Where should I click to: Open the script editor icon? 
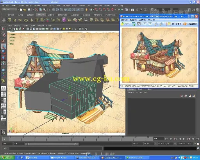[198, 148]
